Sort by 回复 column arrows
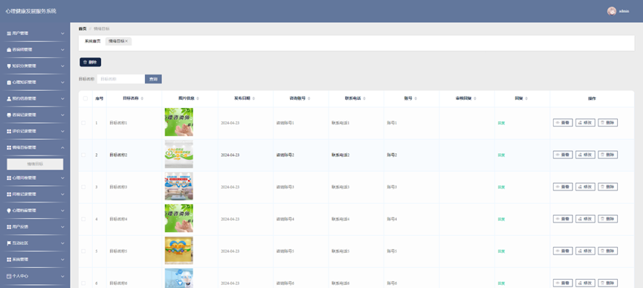Viewport: 643px width, 288px height. [526, 98]
